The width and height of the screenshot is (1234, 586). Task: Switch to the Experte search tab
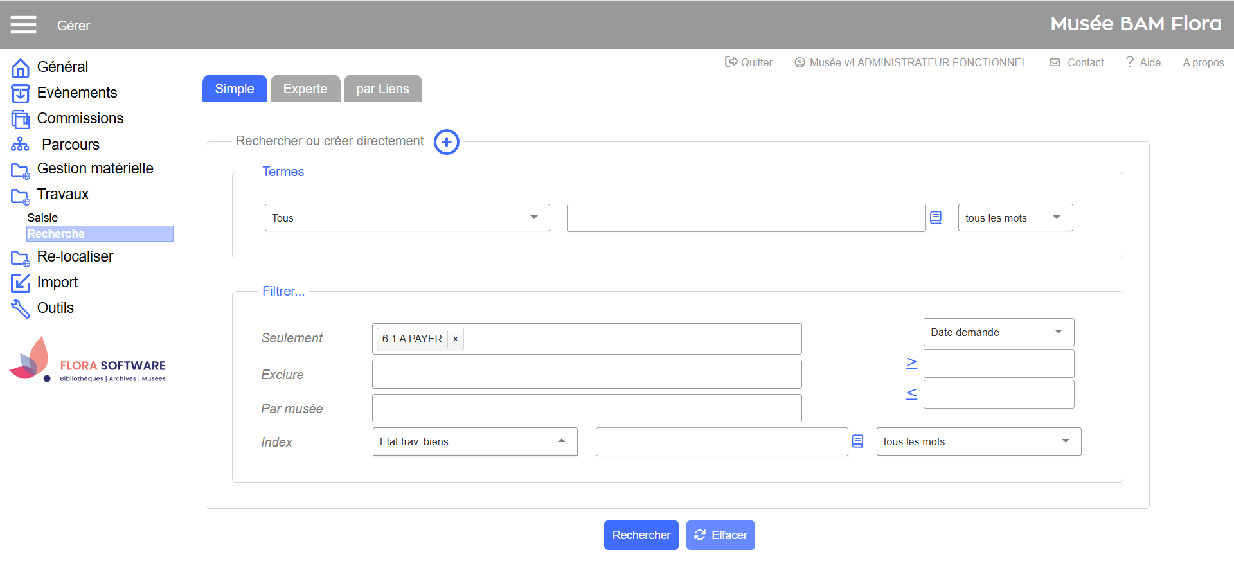point(305,89)
